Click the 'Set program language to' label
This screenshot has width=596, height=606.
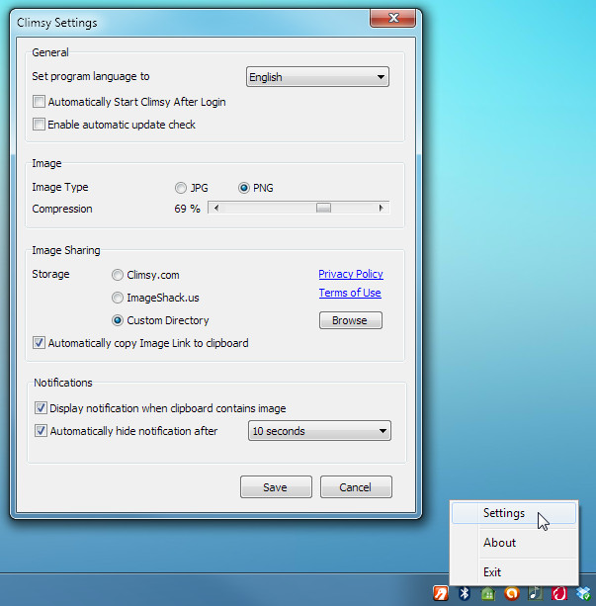pyautogui.click(x=91, y=76)
